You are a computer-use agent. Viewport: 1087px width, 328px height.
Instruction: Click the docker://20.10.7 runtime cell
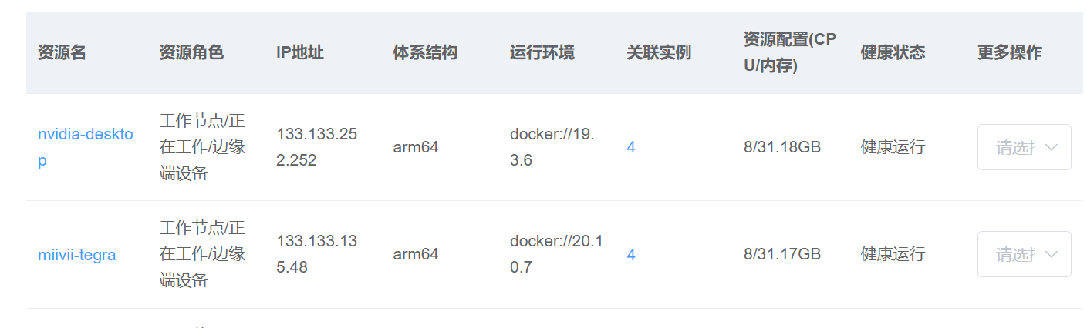(x=555, y=255)
